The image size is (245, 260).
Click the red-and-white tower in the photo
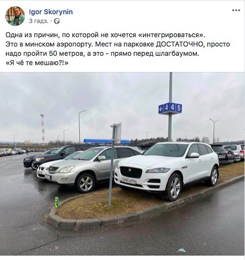point(42,128)
